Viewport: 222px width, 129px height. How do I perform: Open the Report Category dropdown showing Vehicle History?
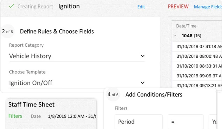(x=77, y=56)
